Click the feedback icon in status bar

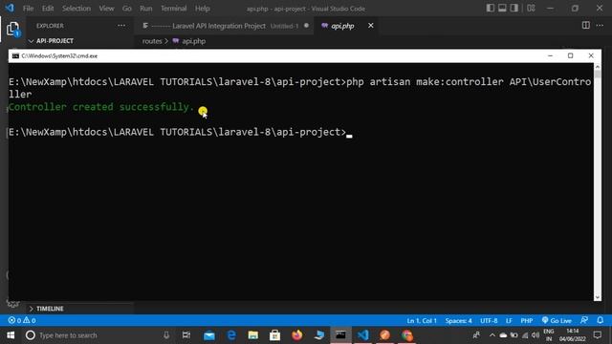[x=584, y=320]
